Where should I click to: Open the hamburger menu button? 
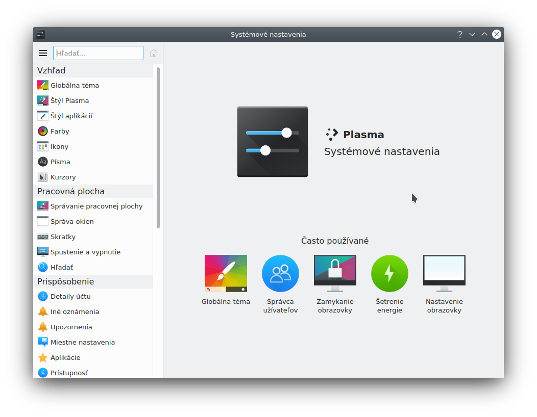point(43,53)
